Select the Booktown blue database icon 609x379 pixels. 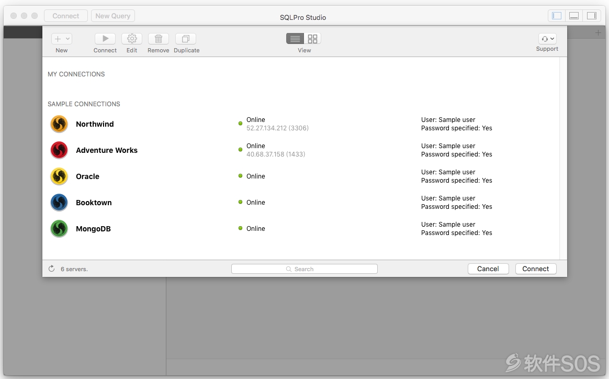(59, 203)
